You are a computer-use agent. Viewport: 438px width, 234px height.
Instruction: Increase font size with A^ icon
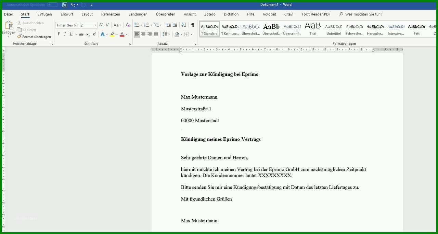click(x=101, y=25)
